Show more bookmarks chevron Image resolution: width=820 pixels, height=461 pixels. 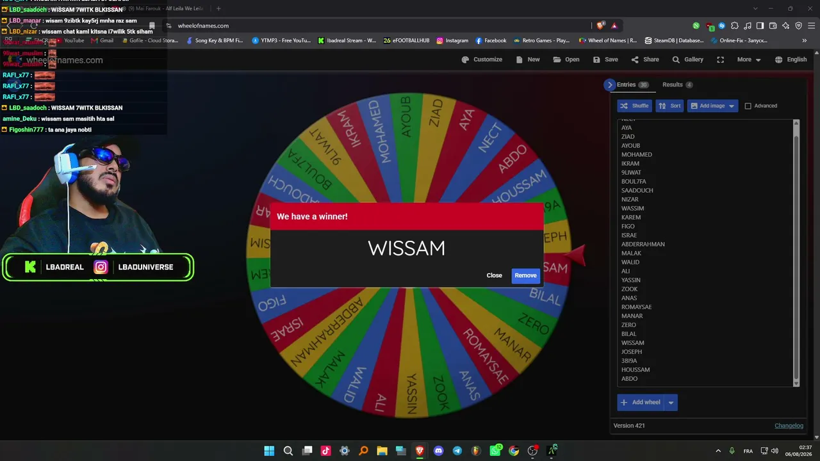805,40
